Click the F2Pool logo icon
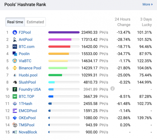Screen dimensions: 157x140 [15, 32]
